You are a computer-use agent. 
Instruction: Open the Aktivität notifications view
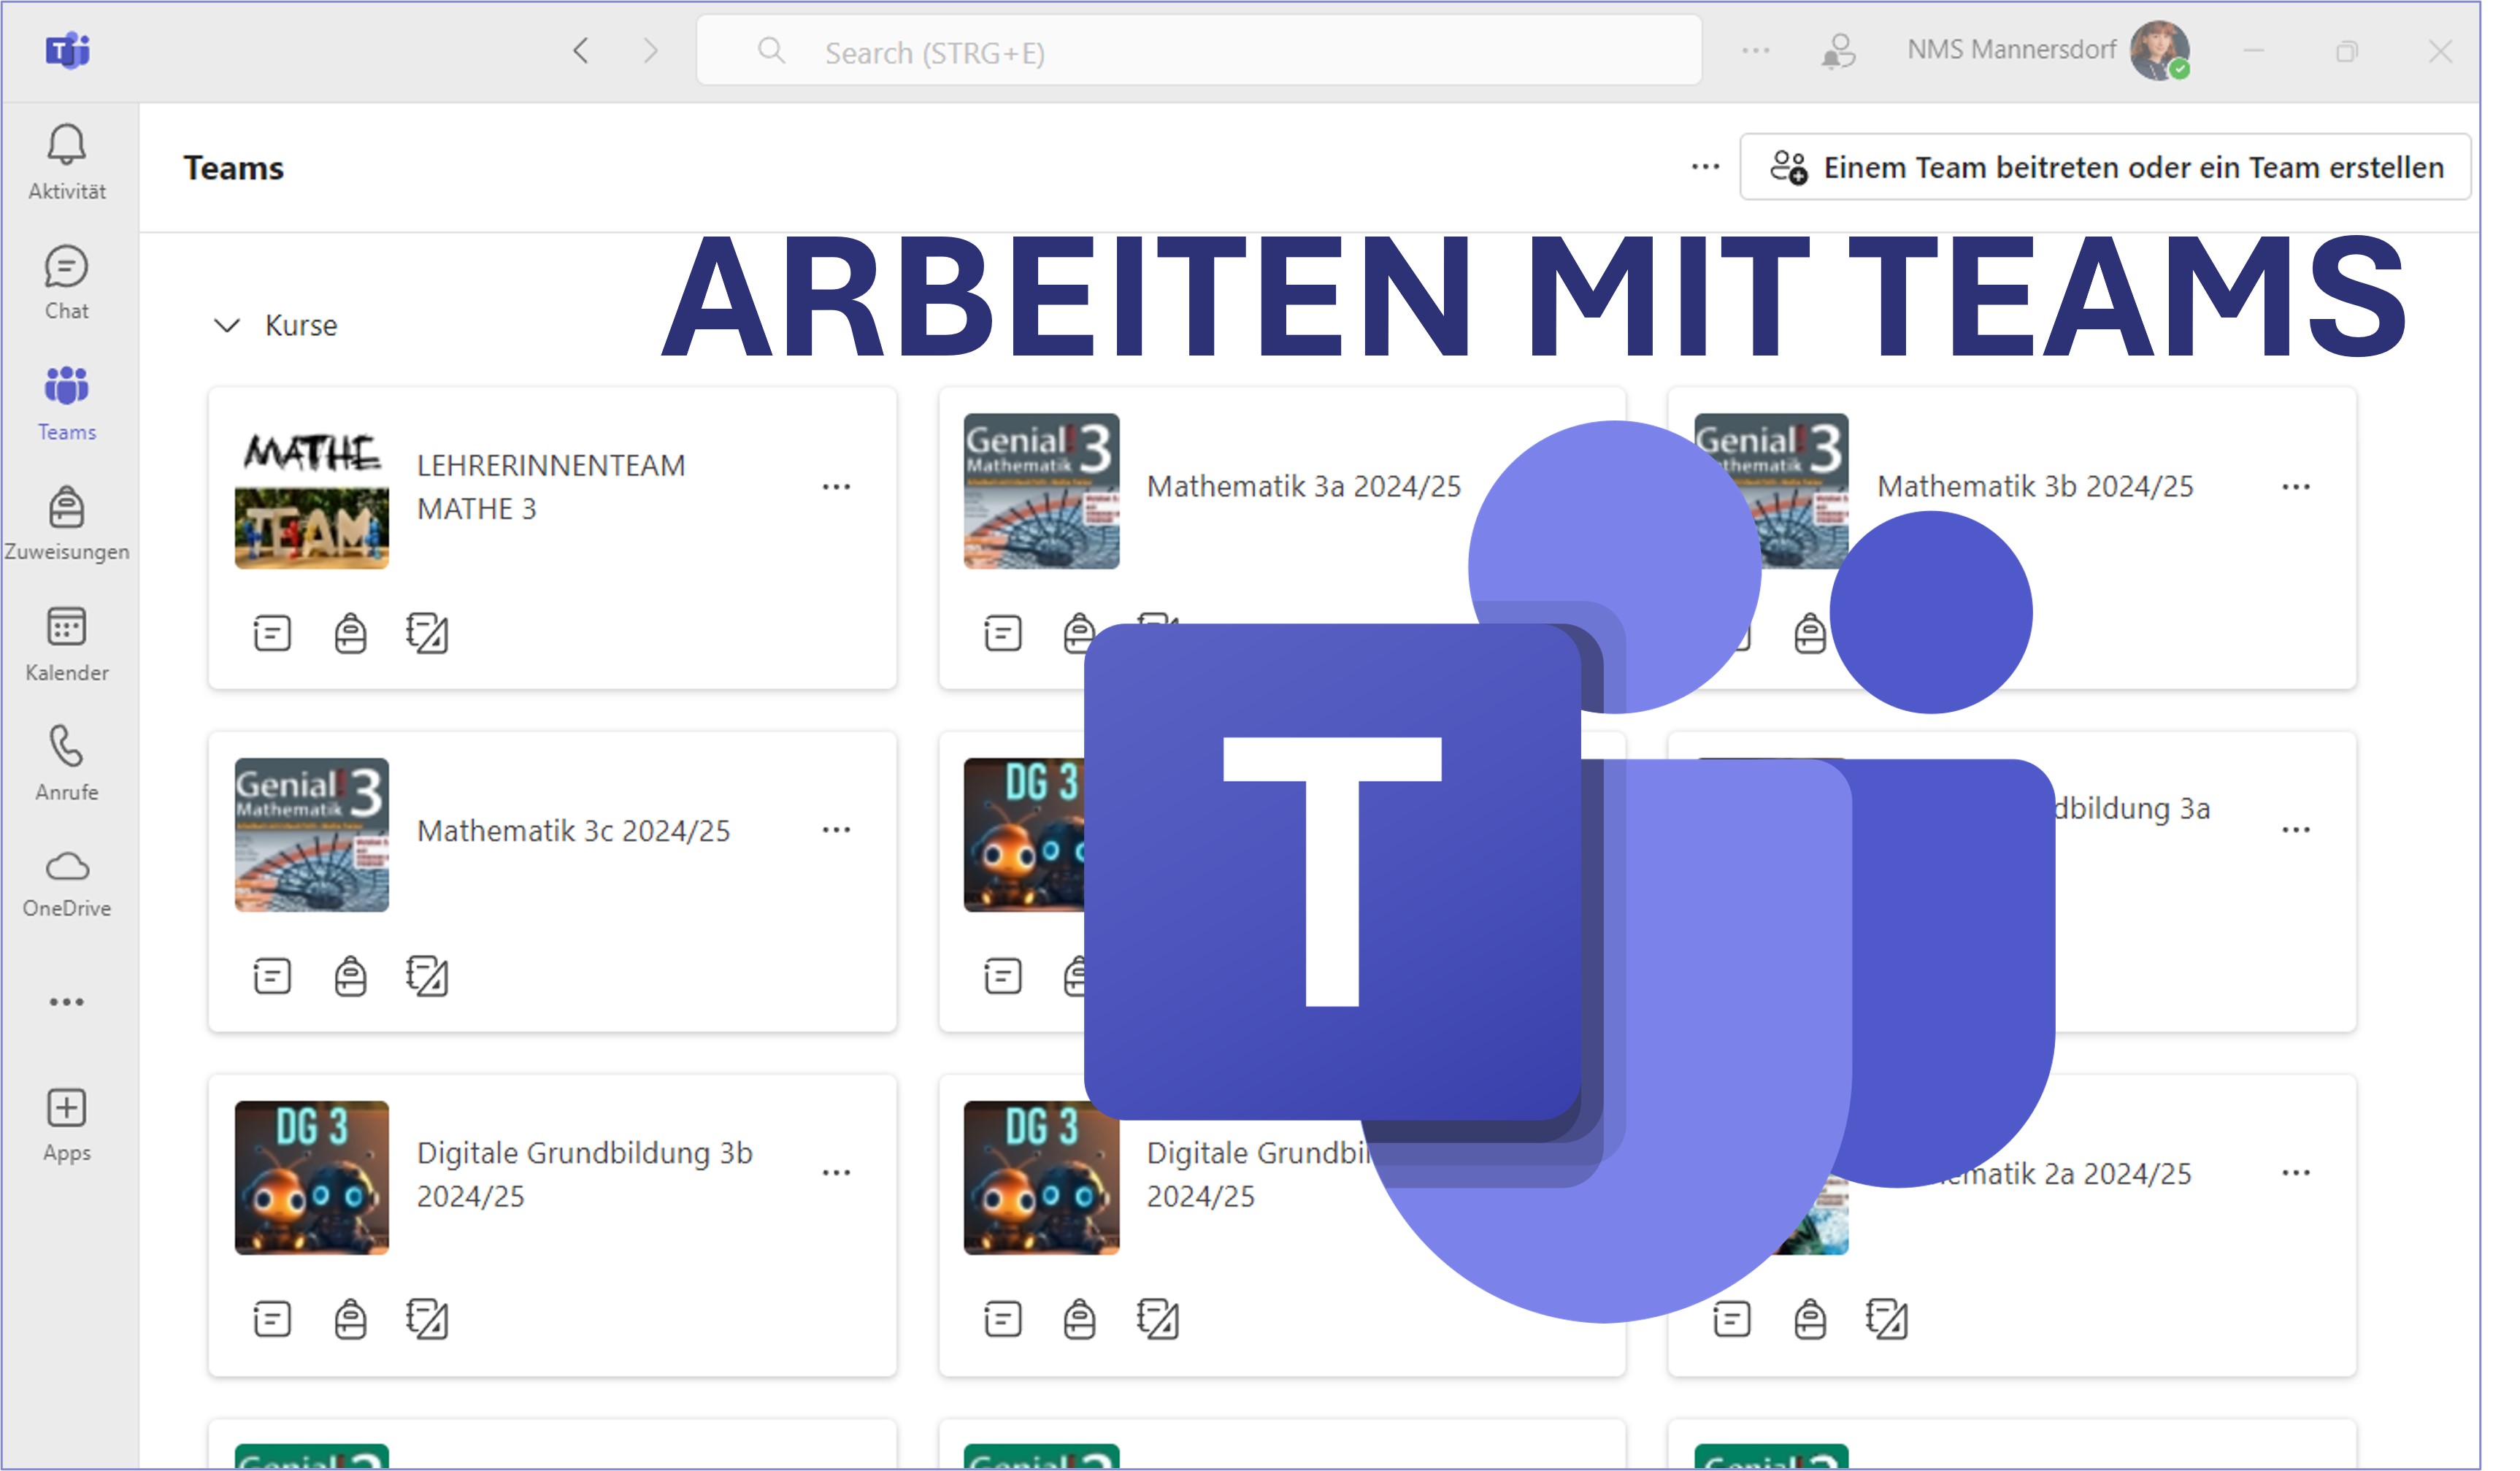tap(67, 163)
